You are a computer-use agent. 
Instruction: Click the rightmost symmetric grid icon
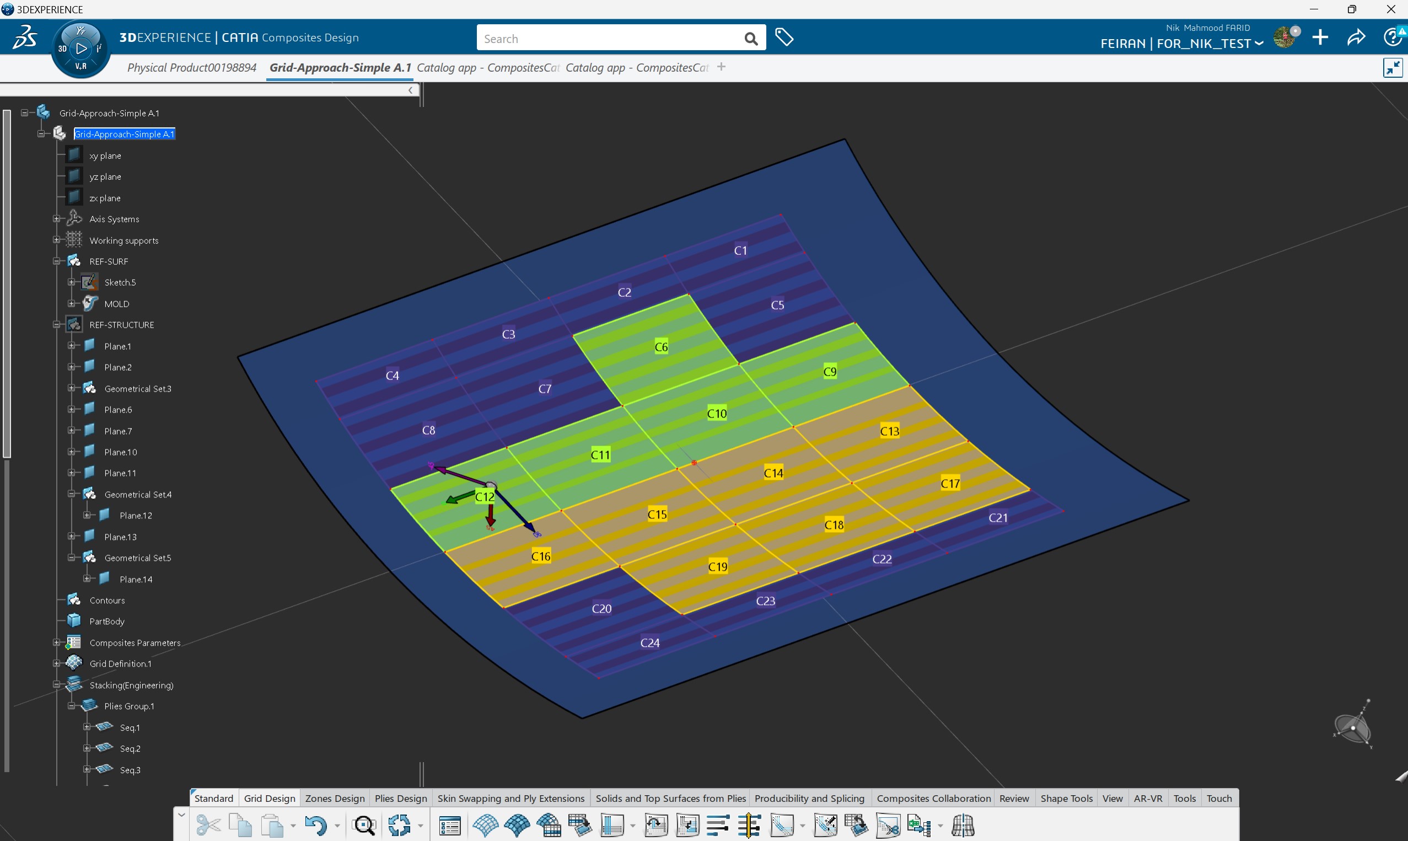[963, 825]
